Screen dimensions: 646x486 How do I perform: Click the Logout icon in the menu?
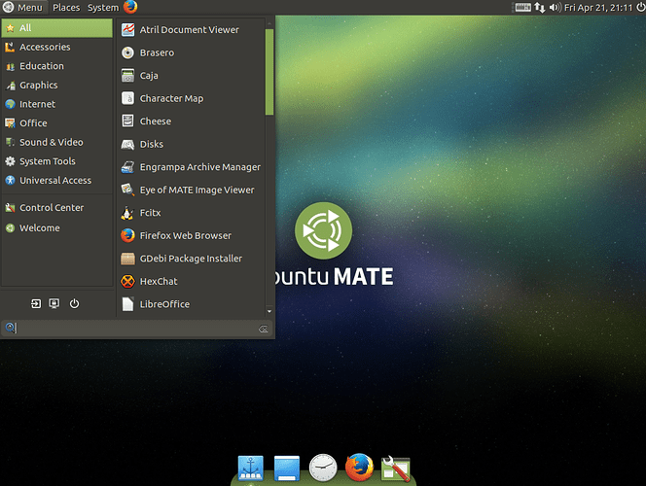point(36,303)
